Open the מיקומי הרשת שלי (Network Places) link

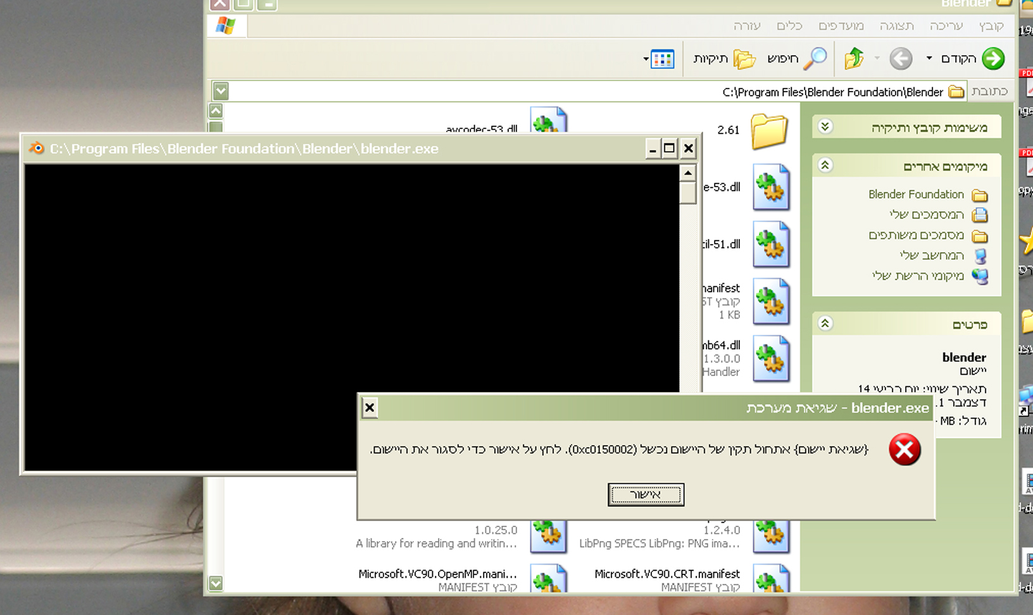click(918, 276)
